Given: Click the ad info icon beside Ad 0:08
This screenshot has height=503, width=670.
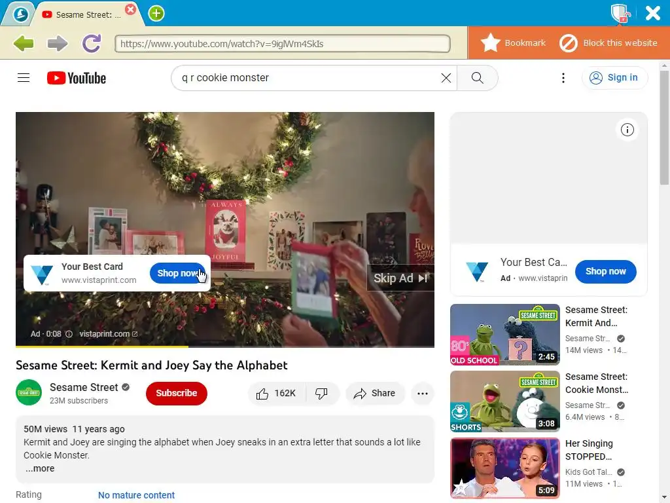Looking at the screenshot, I should [x=69, y=334].
